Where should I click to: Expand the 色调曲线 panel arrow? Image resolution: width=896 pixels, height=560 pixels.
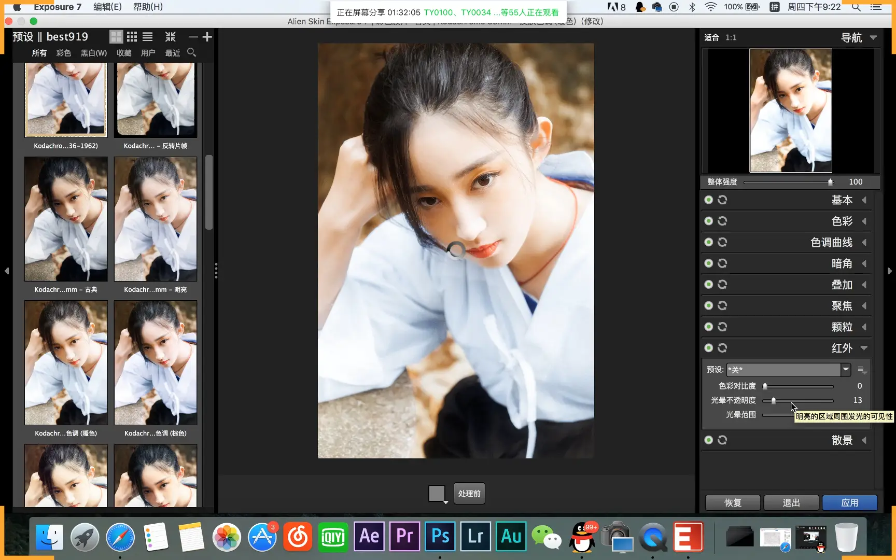[x=864, y=243]
